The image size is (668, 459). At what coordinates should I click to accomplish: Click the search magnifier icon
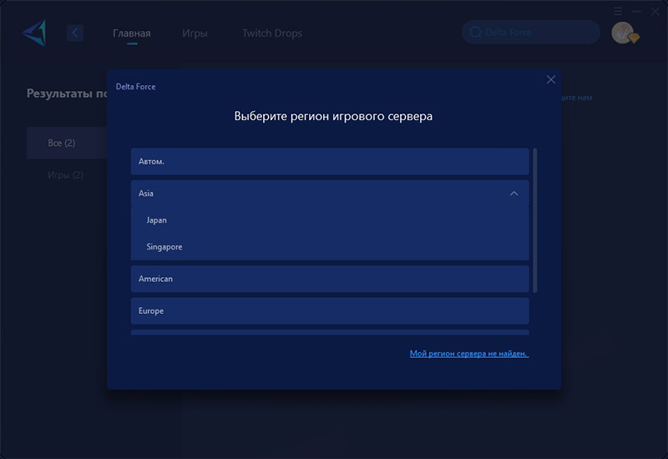[476, 33]
